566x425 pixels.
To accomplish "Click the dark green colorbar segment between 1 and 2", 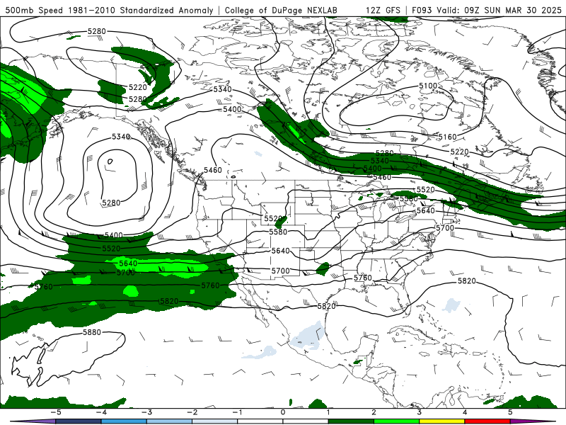I will point(351,421).
